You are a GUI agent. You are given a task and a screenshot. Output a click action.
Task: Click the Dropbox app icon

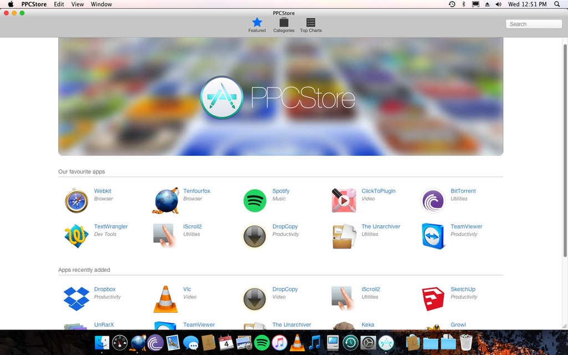coord(77,298)
